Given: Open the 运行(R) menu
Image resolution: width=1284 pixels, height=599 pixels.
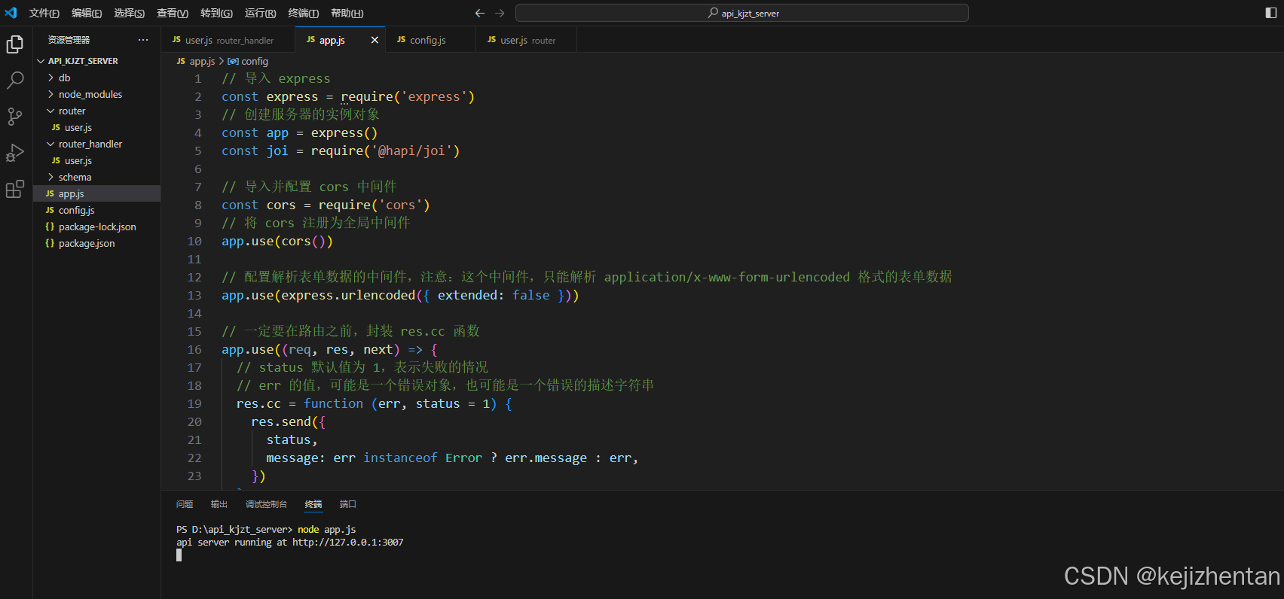Looking at the screenshot, I should (x=260, y=13).
